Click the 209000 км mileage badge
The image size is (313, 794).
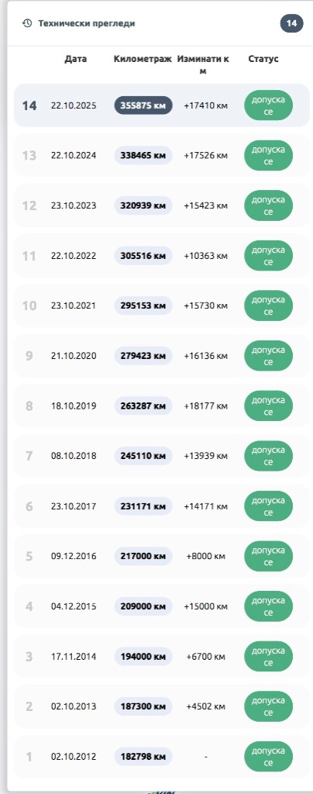(143, 606)
